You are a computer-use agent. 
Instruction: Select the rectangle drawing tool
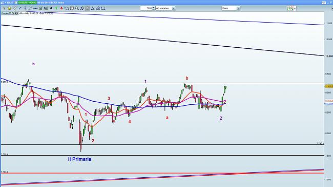click(x=103, y=8)
